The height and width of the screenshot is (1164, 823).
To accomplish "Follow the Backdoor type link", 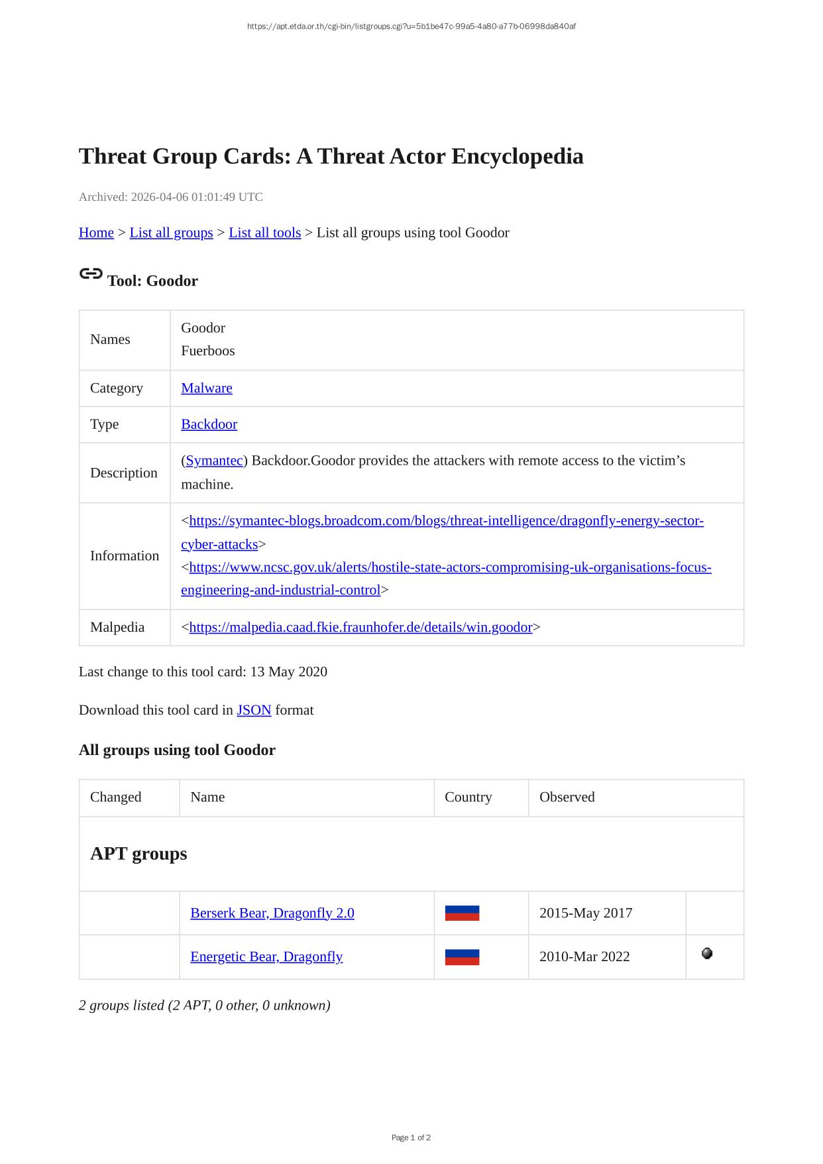I will [209, 424].
